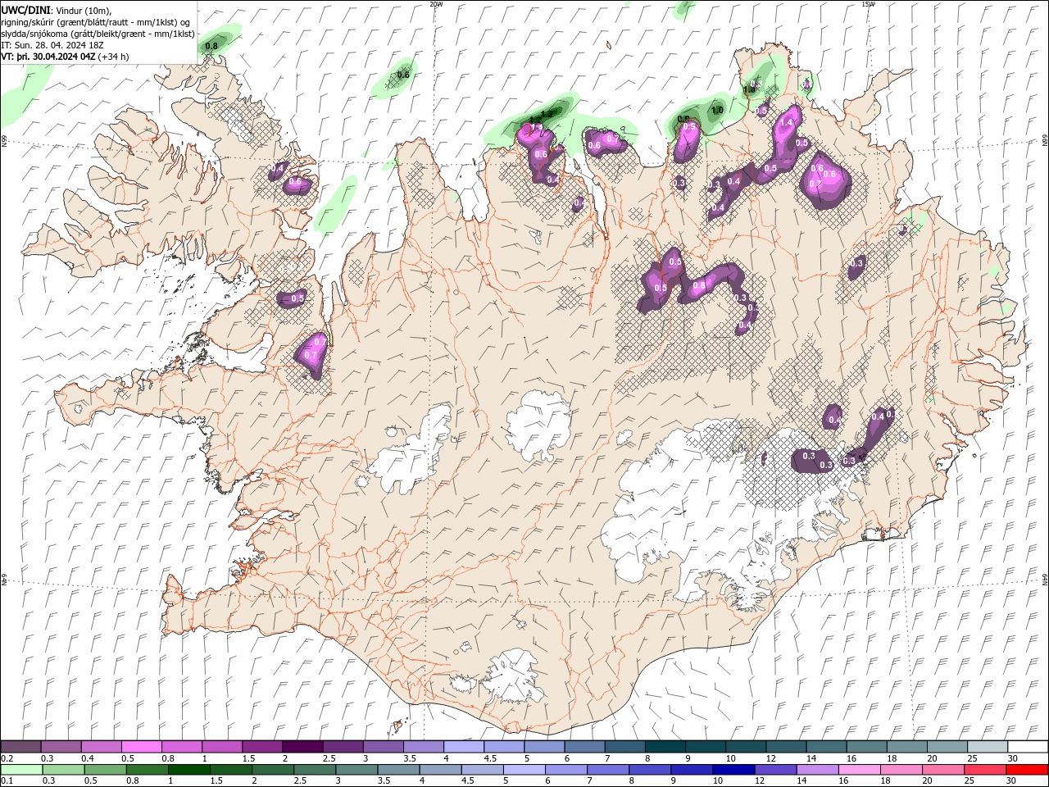
Task: Pick the lavender-purple swatch labeled 14 in lower legend
Action: [x=817, y=770]
